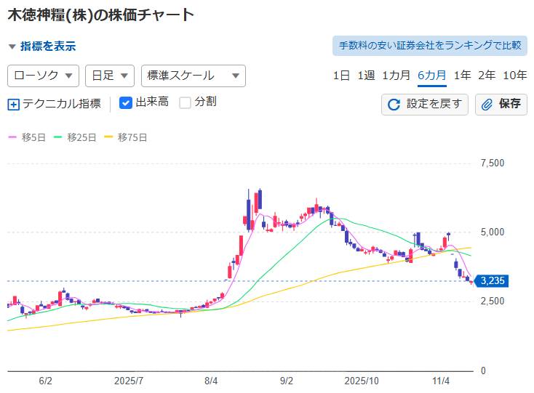Click the triangle icon beside 指標を表示
534x393 pixels.
point(12,46)
